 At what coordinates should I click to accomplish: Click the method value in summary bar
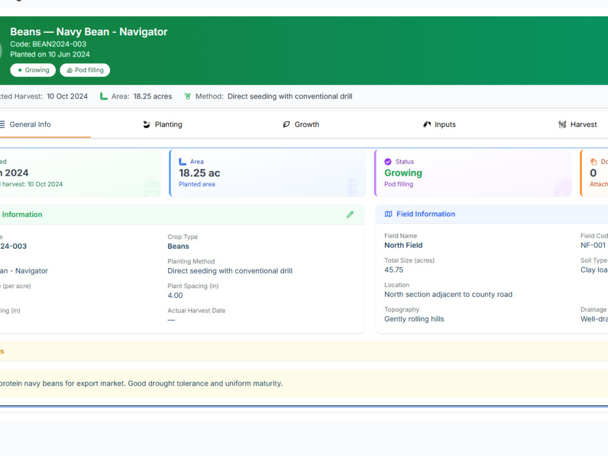(x=289, y=96)
